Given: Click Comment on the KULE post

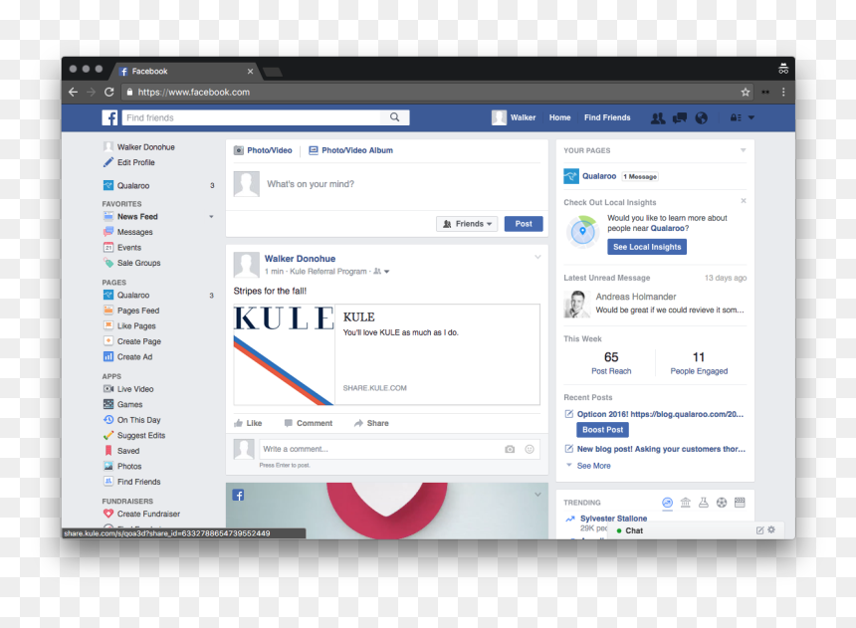Looking at the screenshot, I should pos(308,423).
